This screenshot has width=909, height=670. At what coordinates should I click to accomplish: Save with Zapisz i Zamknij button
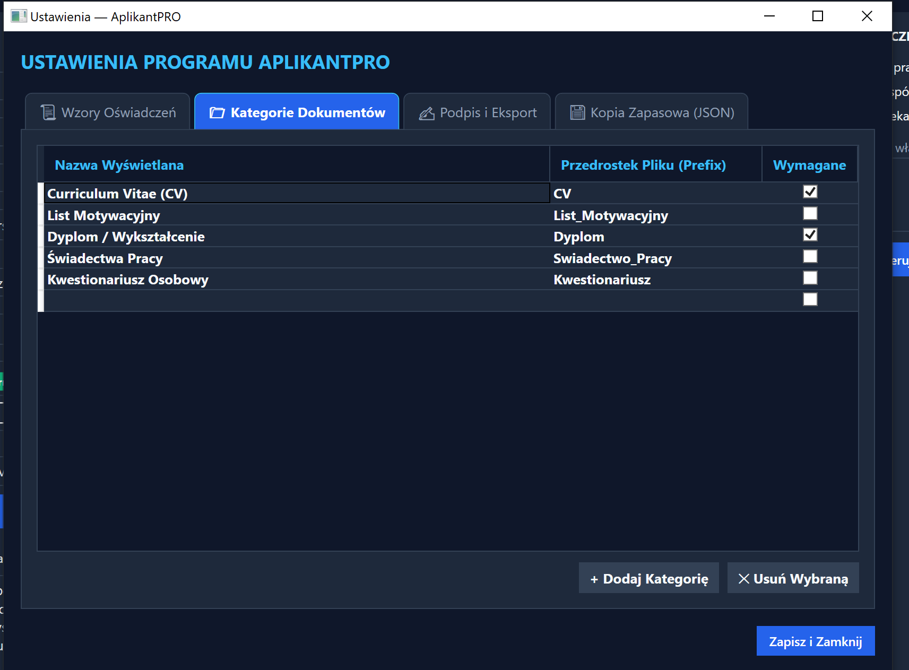pos(816,641)
